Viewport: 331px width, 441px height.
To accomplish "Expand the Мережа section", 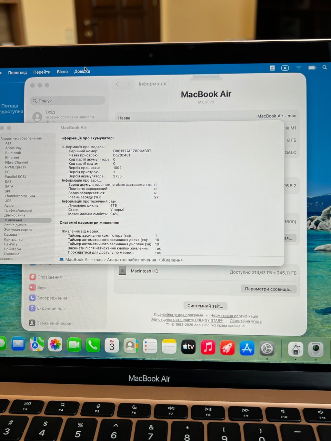I will (6, 259).
